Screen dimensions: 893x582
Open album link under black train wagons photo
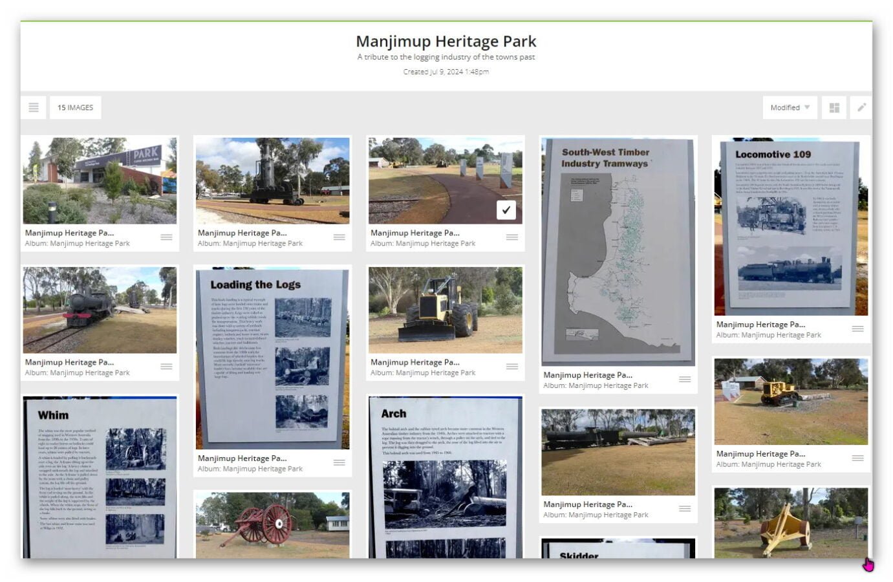pos(596,515)
